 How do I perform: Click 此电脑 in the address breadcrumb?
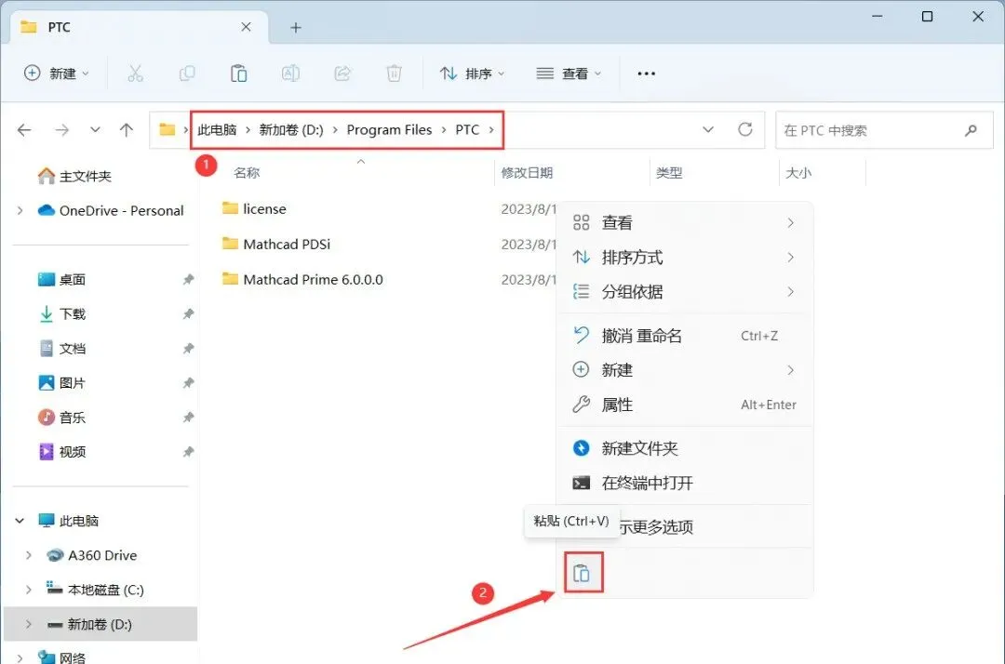(x=217, y=130)
